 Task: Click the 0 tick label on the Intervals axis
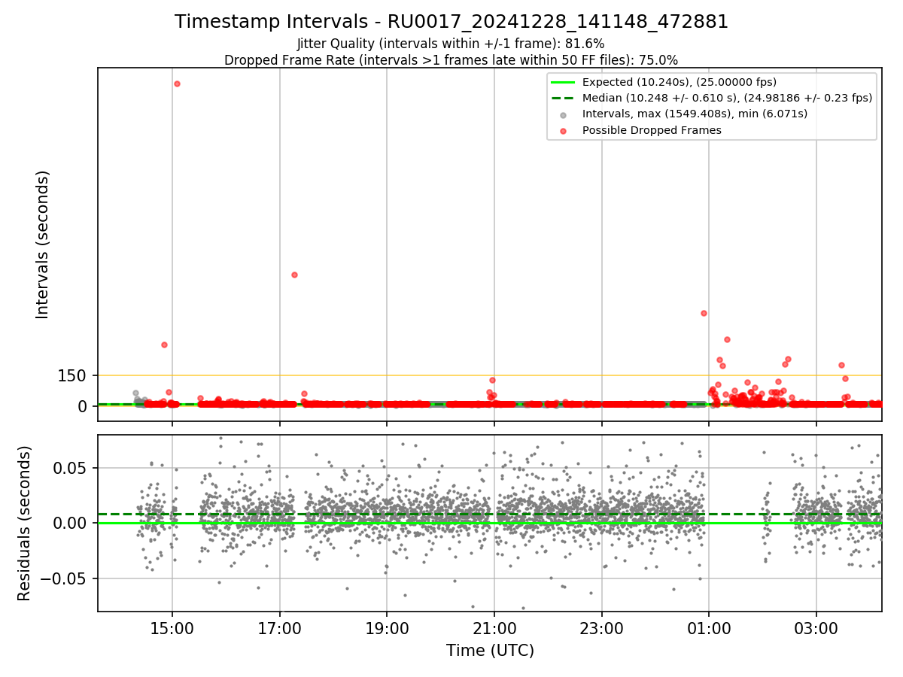click(83, 406)
